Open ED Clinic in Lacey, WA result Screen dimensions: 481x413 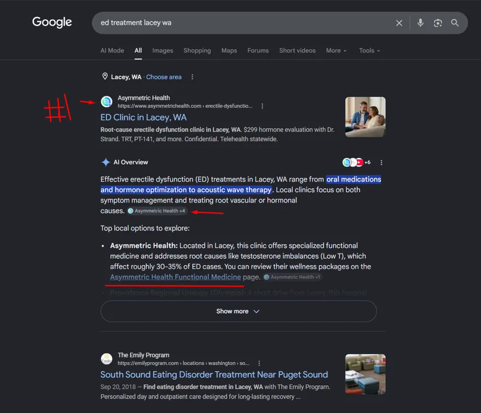point(143,117)
